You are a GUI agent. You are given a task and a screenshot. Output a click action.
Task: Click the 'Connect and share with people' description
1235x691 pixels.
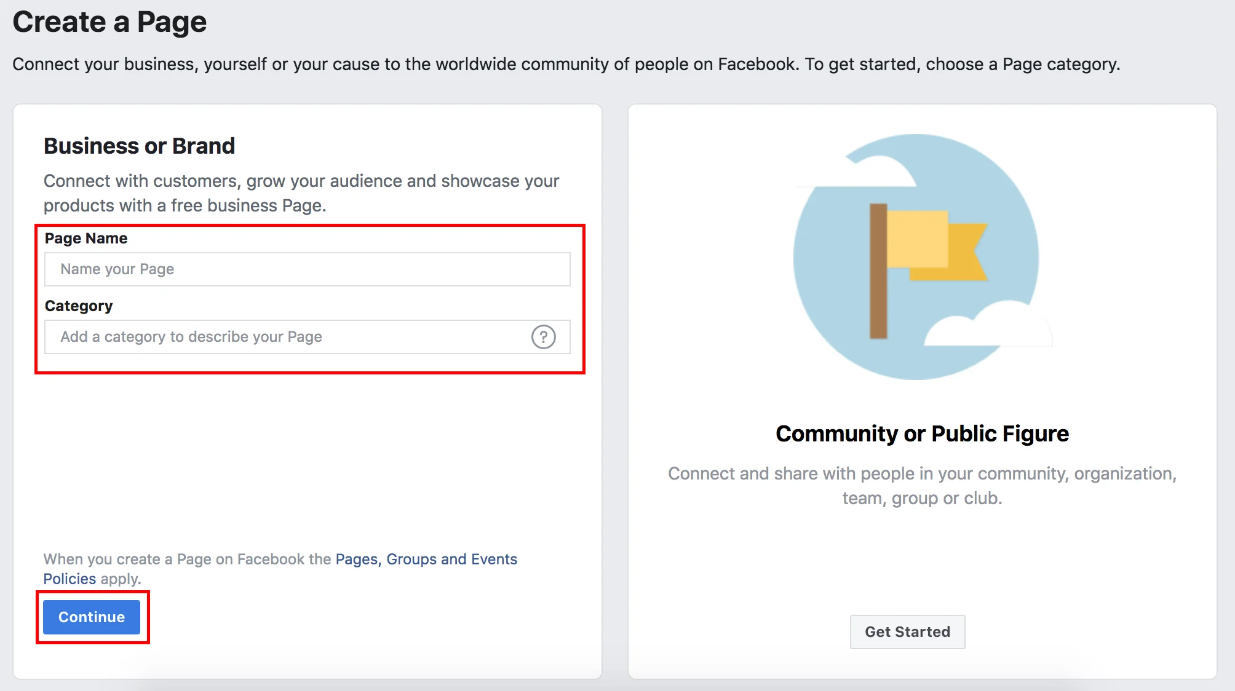point(922,486)
